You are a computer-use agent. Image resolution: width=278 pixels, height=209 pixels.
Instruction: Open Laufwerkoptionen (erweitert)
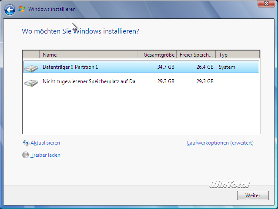coord(220,143)
